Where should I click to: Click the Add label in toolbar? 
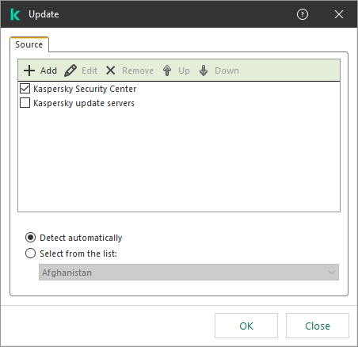pos(48,71)
